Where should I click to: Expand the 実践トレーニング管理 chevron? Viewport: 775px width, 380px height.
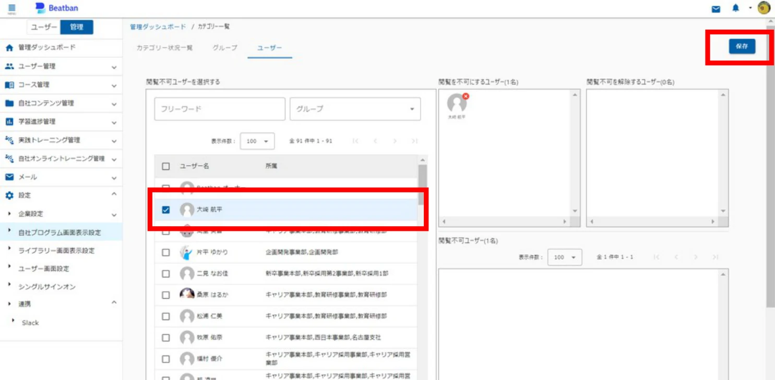[114, 141]
